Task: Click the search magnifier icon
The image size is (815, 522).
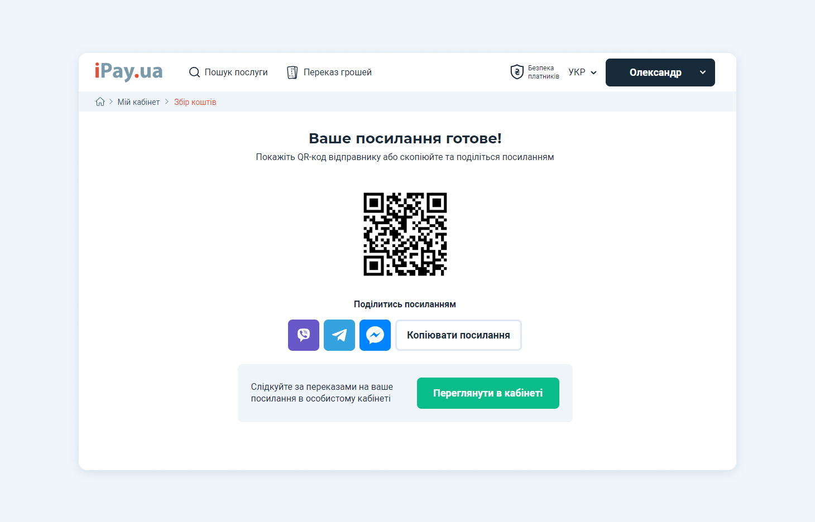Action: 194,72
